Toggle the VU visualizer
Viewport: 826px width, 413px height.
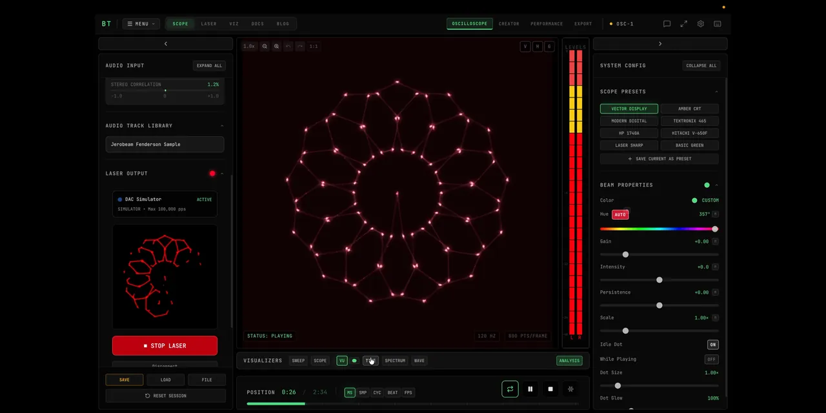coord(342,361)
